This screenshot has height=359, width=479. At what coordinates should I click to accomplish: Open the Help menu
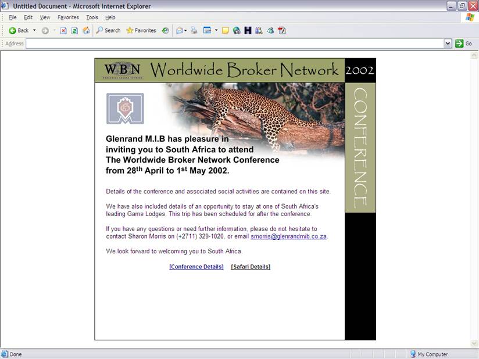point(110,17)
